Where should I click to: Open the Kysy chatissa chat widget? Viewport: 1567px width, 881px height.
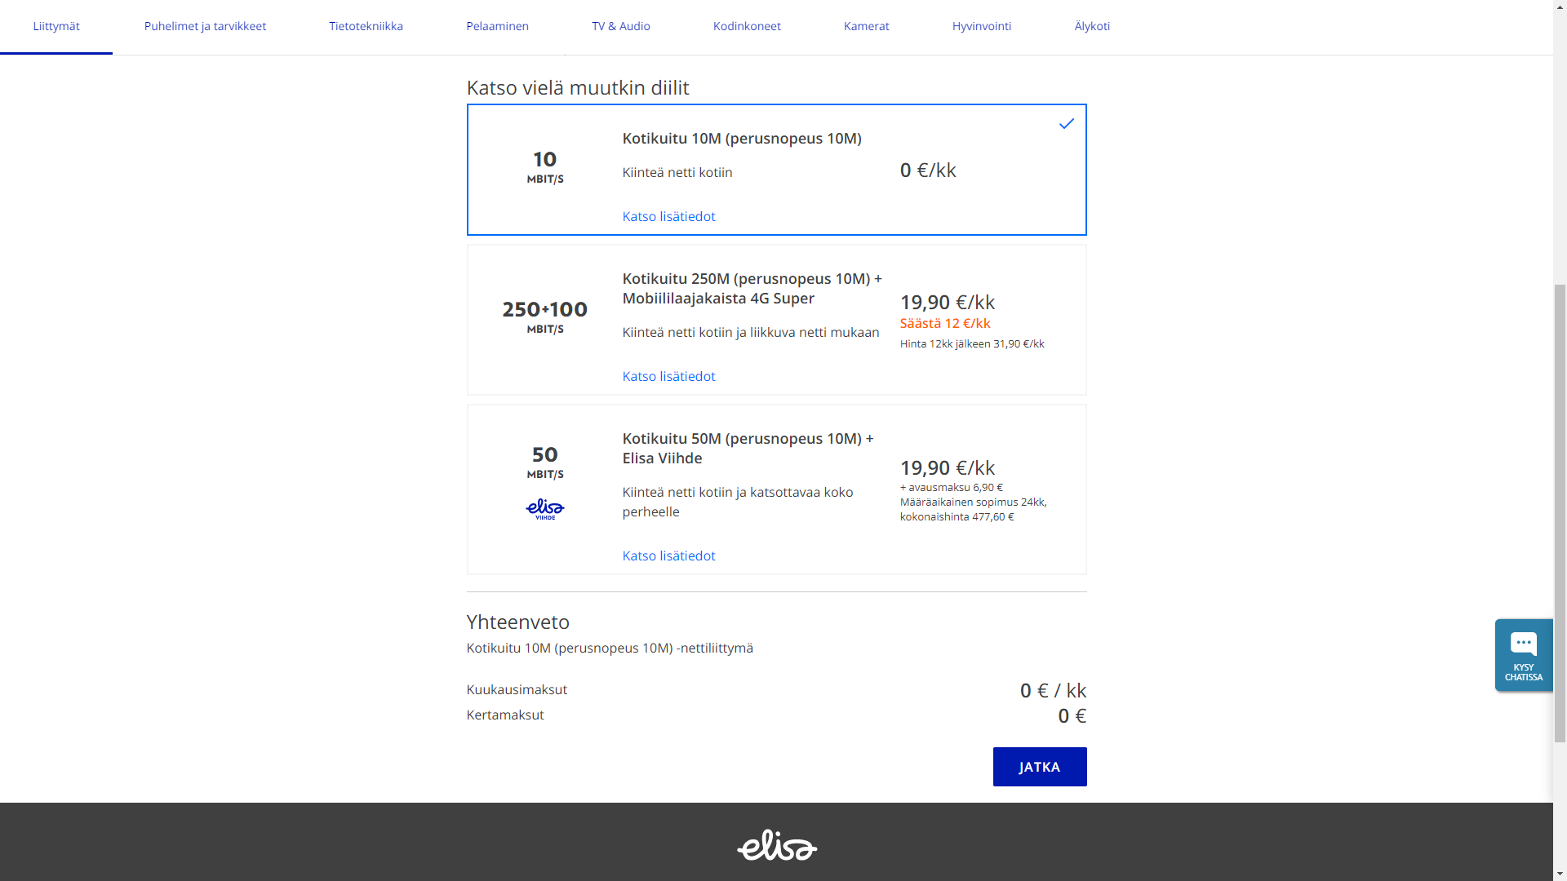click(x=1524, y=655)
